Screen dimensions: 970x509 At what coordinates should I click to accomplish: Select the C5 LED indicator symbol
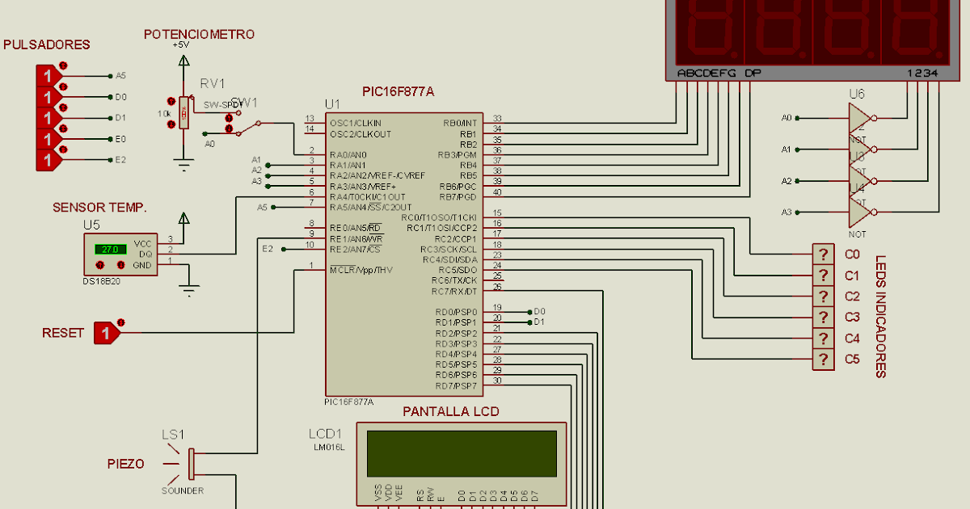822,359
